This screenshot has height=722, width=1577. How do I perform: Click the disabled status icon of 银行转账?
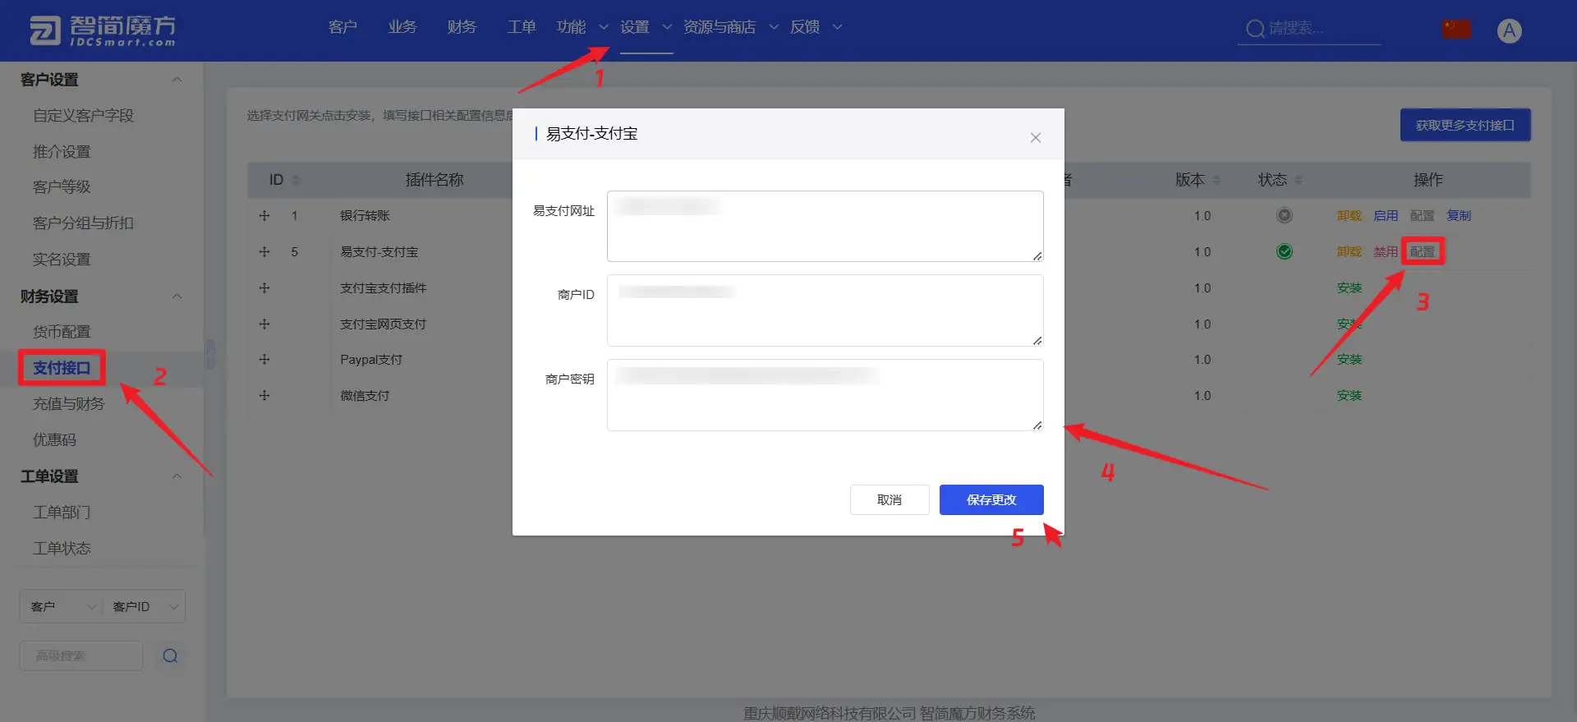[x=1284, y=215]
